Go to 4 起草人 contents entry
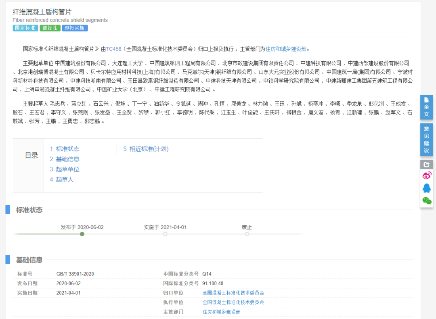Viewport: 436px width, 319px height. tap(62, 179)
